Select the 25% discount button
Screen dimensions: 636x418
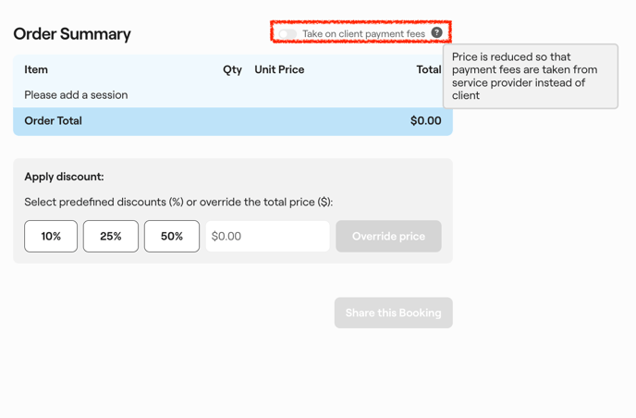tap(111, 237)
